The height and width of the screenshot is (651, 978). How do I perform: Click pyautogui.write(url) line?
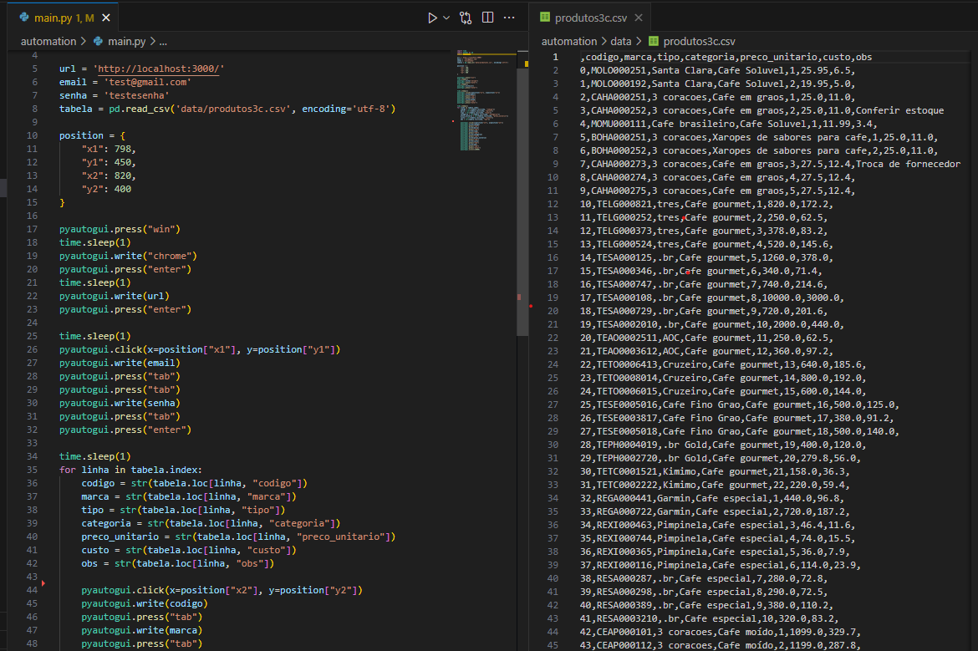pos(115,296)
